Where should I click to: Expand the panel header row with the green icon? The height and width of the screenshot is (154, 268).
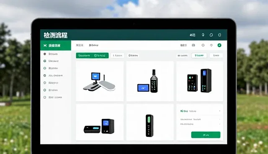(200, 111)
